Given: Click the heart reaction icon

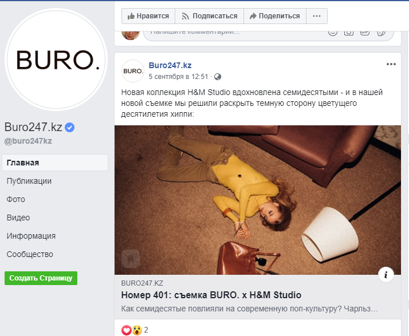Looking at the screenshot, I should 127,330.
